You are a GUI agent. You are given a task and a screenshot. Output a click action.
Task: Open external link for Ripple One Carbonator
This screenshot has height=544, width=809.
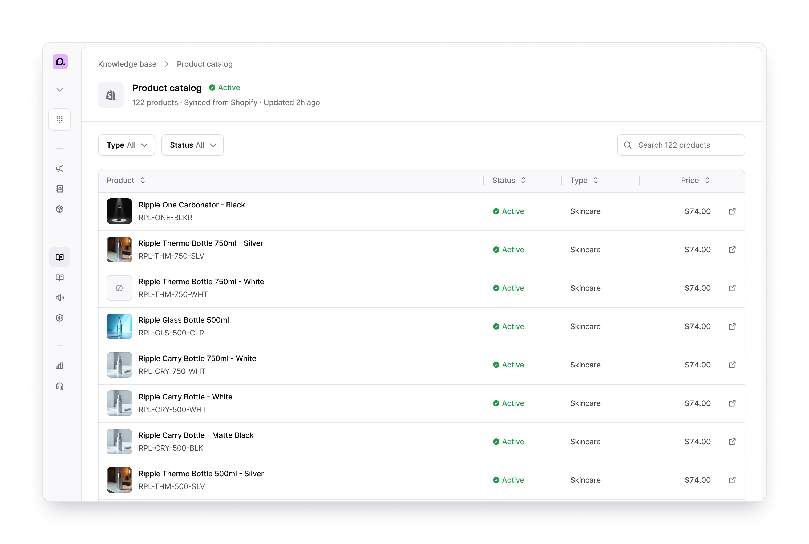pos(732,211)
